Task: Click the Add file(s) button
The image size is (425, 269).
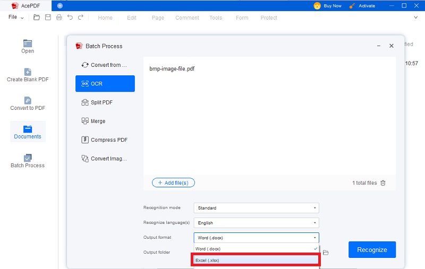Action: click(173, 183)
